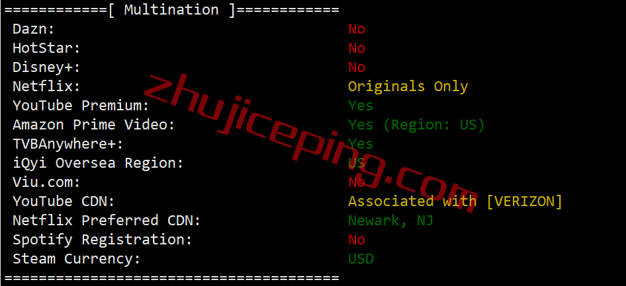Click the Multination section header
This screenshot has height=286, width=626.
click(x=171, y=9)
